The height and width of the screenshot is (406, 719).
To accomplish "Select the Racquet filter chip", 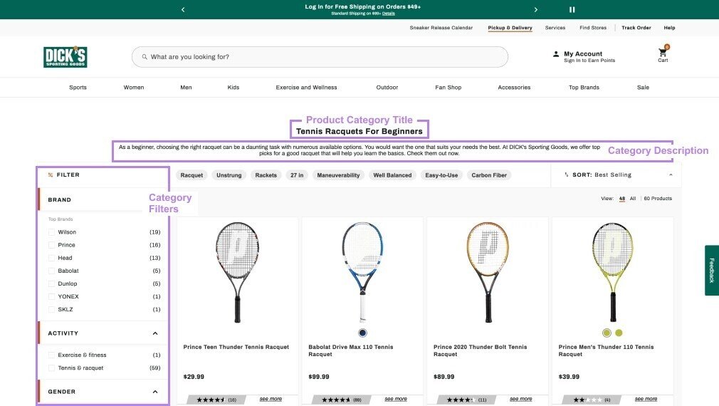I will click(x=191, y=175).
